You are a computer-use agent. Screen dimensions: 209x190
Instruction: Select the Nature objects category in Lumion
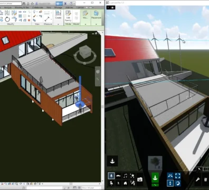click(x=111, y=176)
